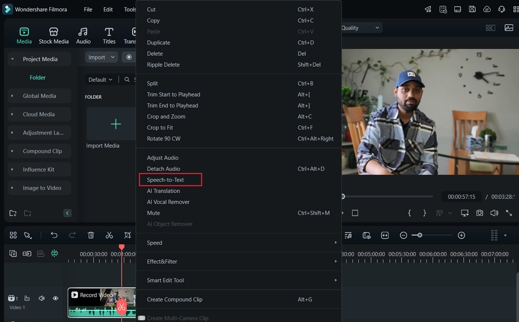
Task: Adjust the timeline zoom slider
Action: (x=420, y=235)
